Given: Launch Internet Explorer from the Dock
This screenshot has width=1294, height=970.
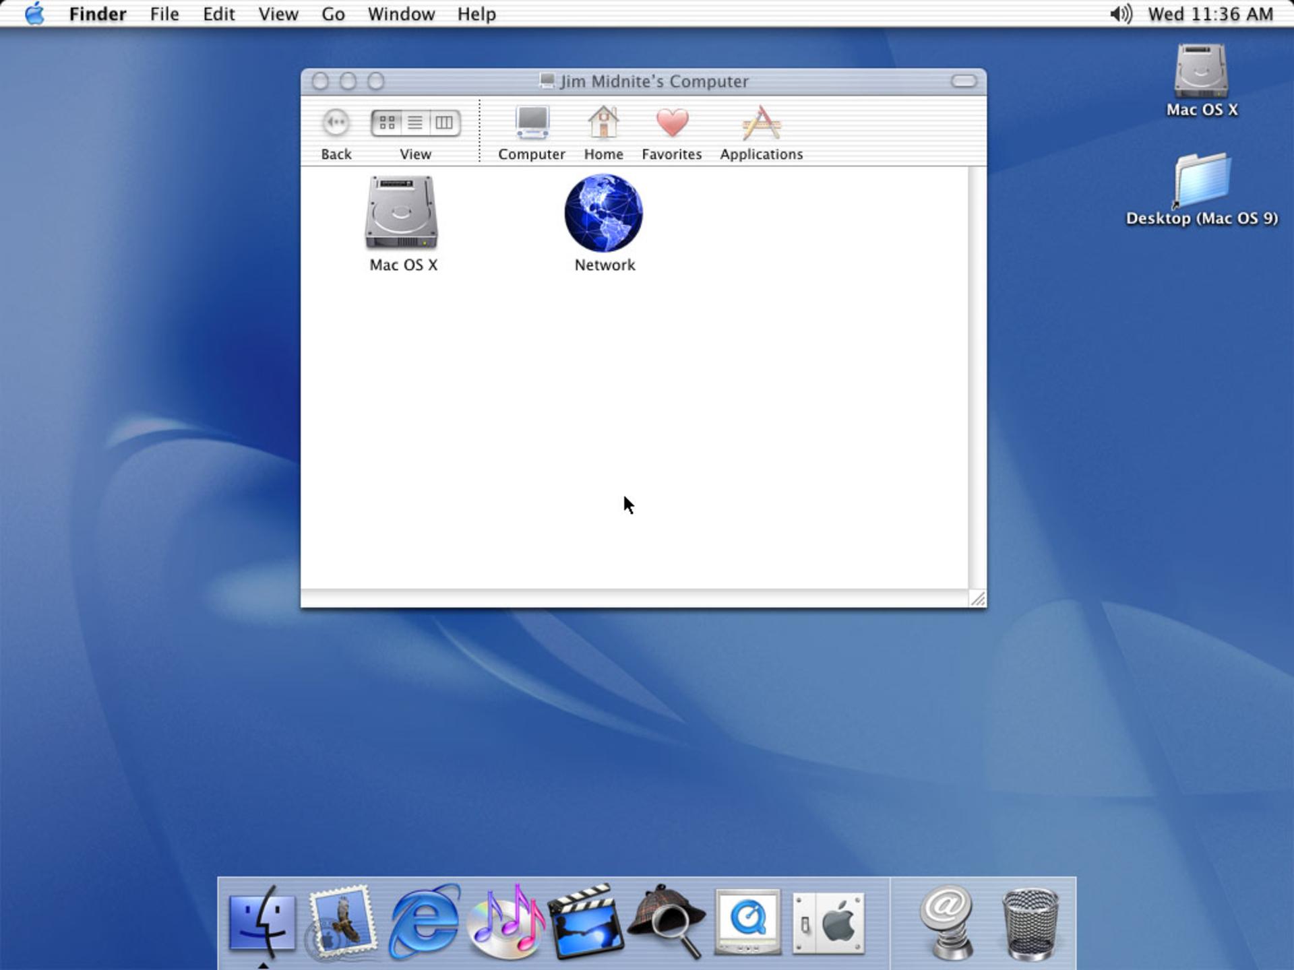Looking at the screenshot, I should (425, 922).
